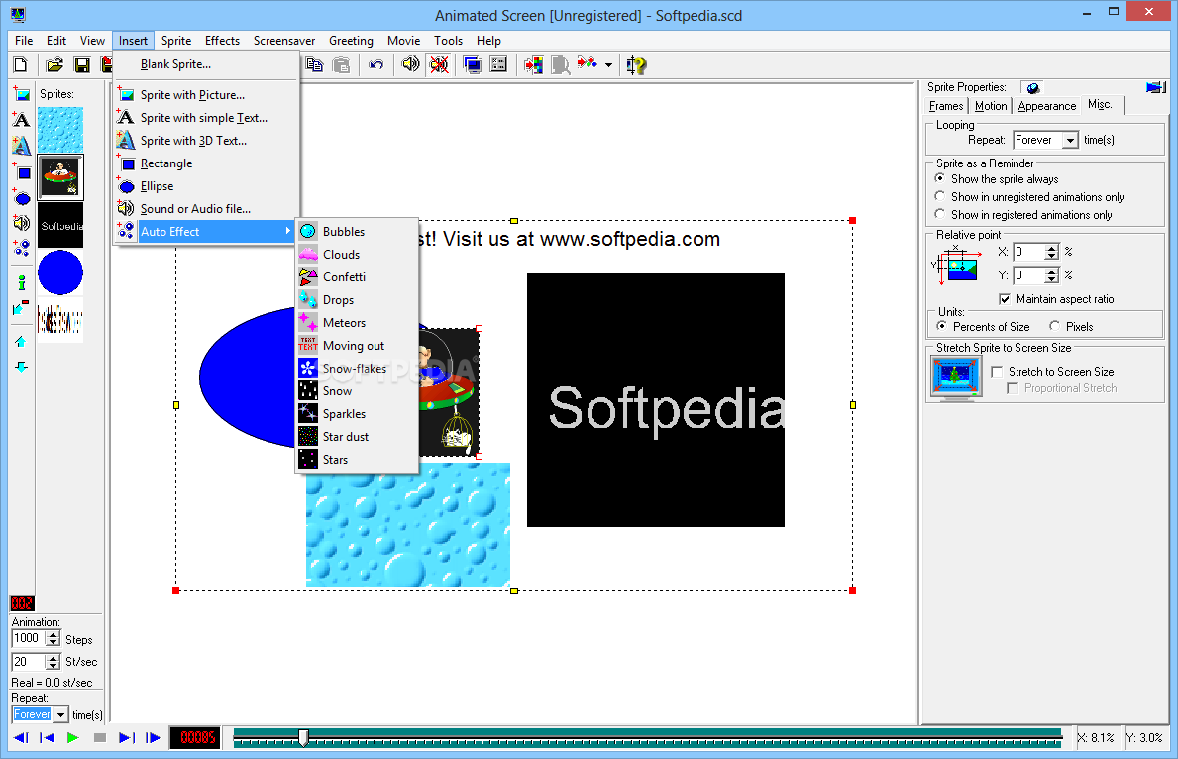Open an existing file with the folder icon
Viewport: 1178px width, 759px height.
[x=54, y=65]
